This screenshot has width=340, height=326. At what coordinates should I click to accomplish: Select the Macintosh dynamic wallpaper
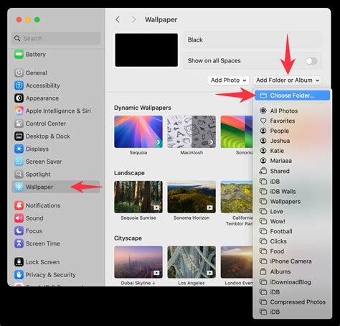192,131
